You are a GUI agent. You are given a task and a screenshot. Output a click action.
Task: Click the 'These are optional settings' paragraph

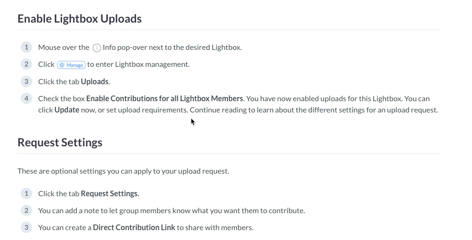click(123, 171)
